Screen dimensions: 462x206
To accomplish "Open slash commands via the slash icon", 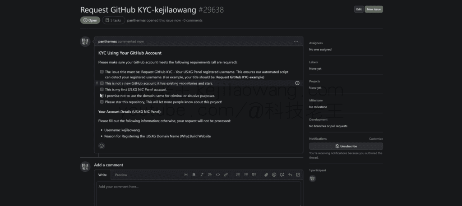I will [298, 175].
